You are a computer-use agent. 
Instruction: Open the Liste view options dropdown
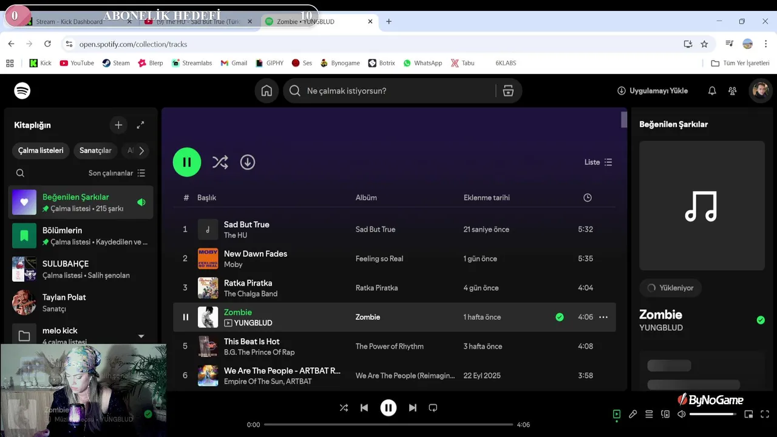tap(598, 162)
